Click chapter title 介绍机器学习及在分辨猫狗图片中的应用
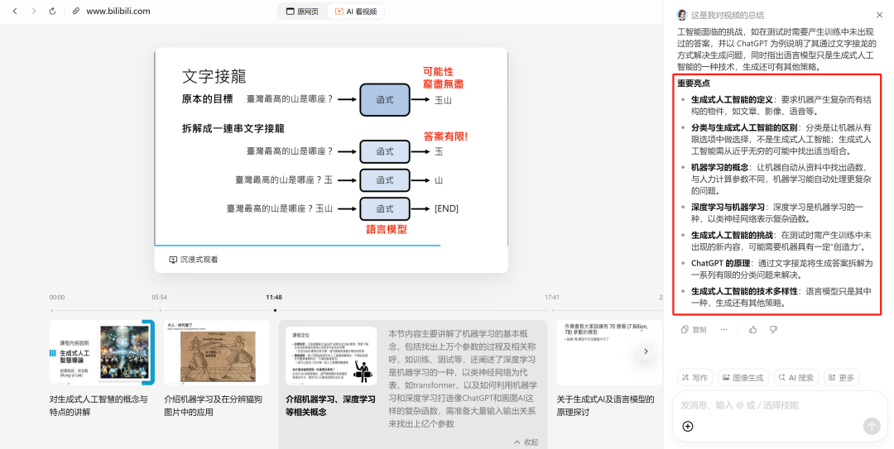This screenshot has height=449, width=894. (x=214, y=405)
